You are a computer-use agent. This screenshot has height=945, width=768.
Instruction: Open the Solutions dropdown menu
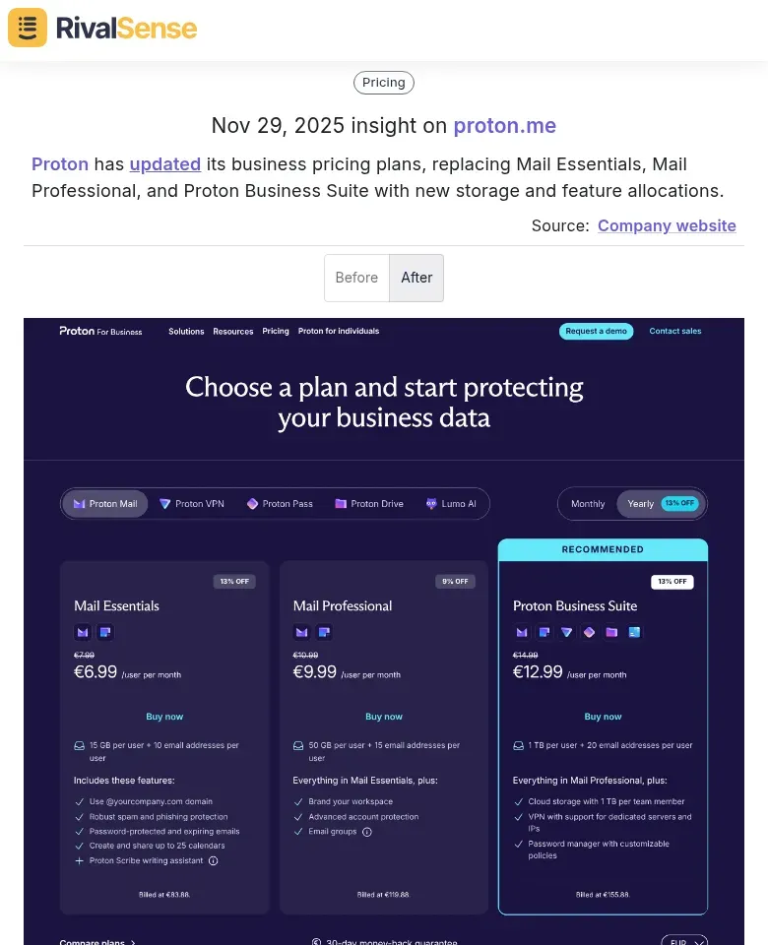tap(186, 332)
